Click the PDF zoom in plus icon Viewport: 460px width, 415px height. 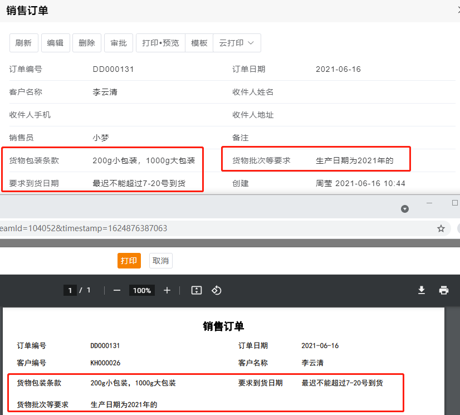(x=167, y=290)
